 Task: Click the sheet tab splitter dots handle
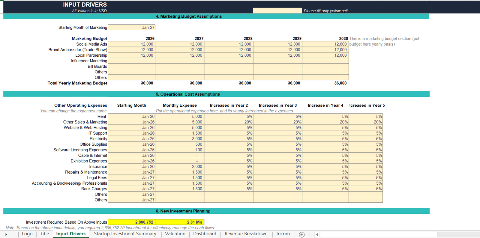pyautogui.click(x=310, y=235)
